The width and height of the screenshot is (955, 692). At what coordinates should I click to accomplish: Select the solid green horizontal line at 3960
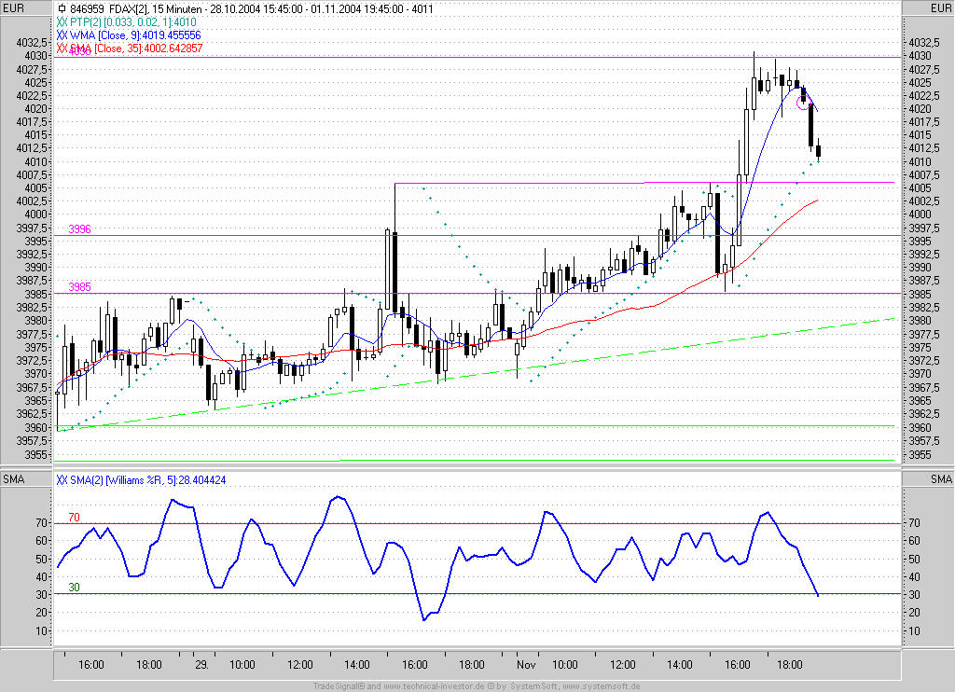click(x=475, y=426)
